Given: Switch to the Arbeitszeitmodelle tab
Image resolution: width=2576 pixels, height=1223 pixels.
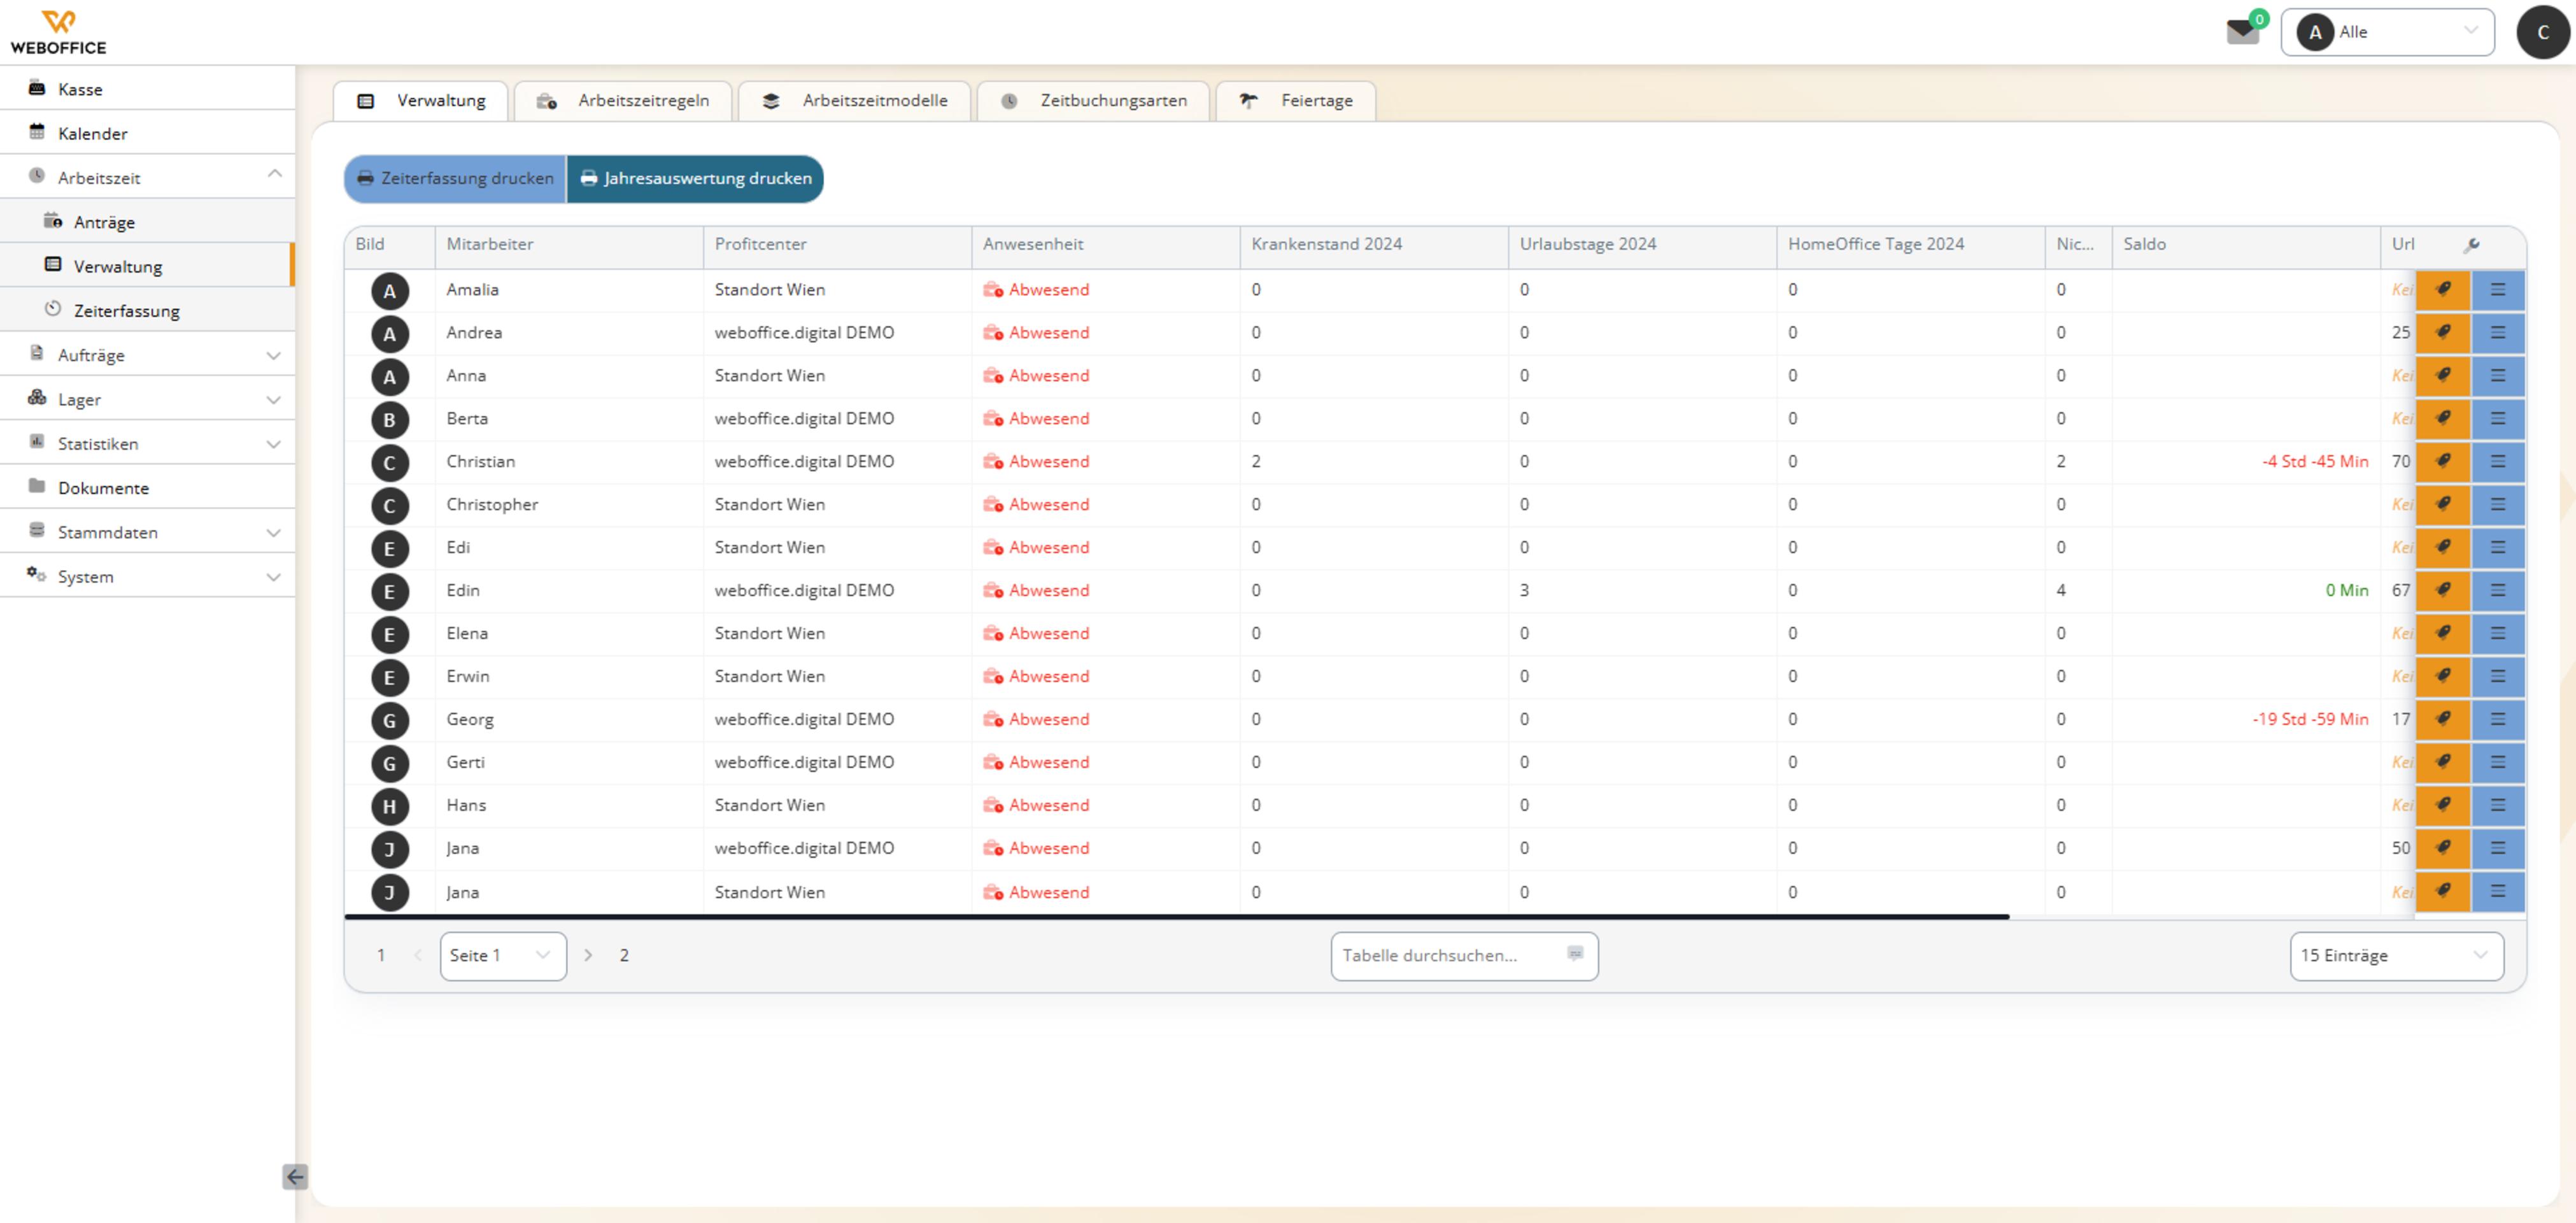Looking at the screenshot, I should (x=854, y=101).
